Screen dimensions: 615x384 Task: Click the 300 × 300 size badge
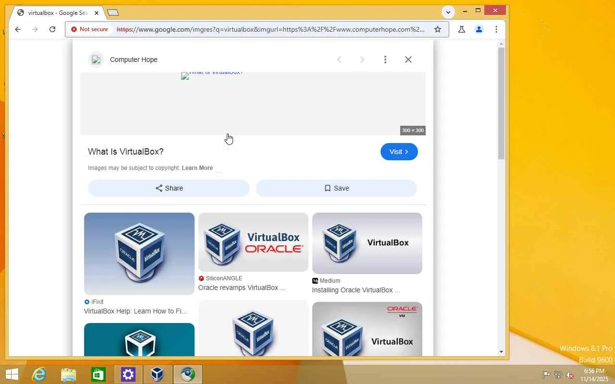(413, 131)
